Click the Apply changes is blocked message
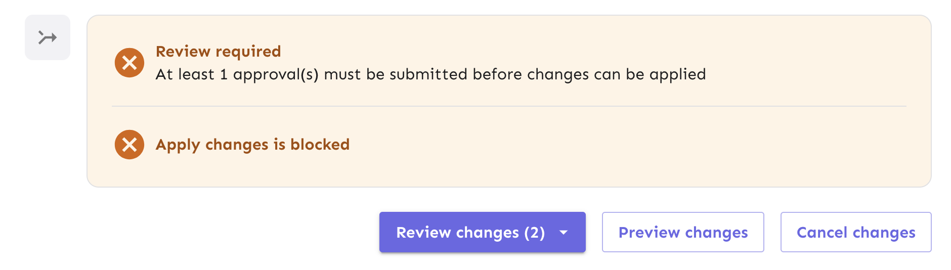Viewport: 951px width, 270px height. pos(252,145)
